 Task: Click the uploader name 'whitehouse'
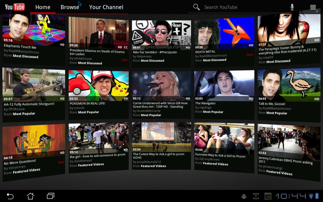click(83, 59)
